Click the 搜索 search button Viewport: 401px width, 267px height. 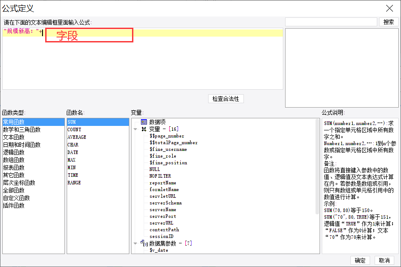coord(388,22)
